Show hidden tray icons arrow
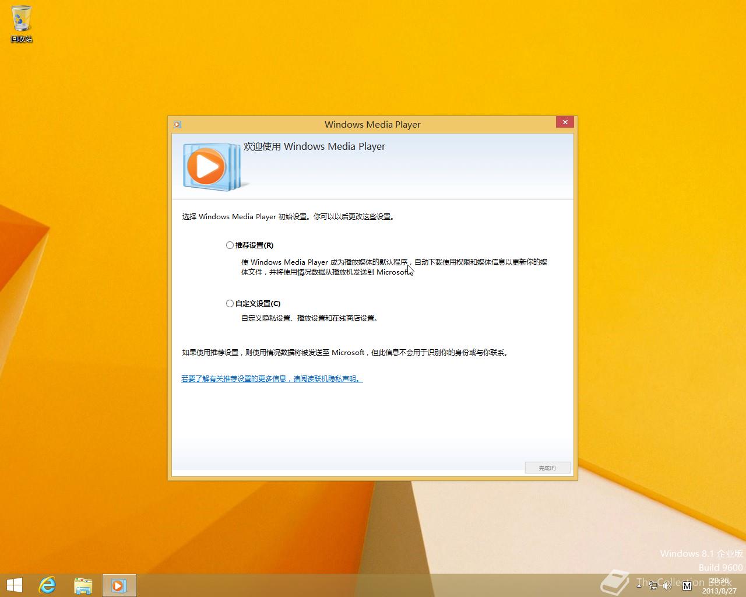746x597 pixels. coord(639,585)
